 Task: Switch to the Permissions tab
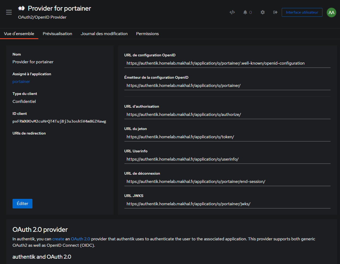point(147,34)
